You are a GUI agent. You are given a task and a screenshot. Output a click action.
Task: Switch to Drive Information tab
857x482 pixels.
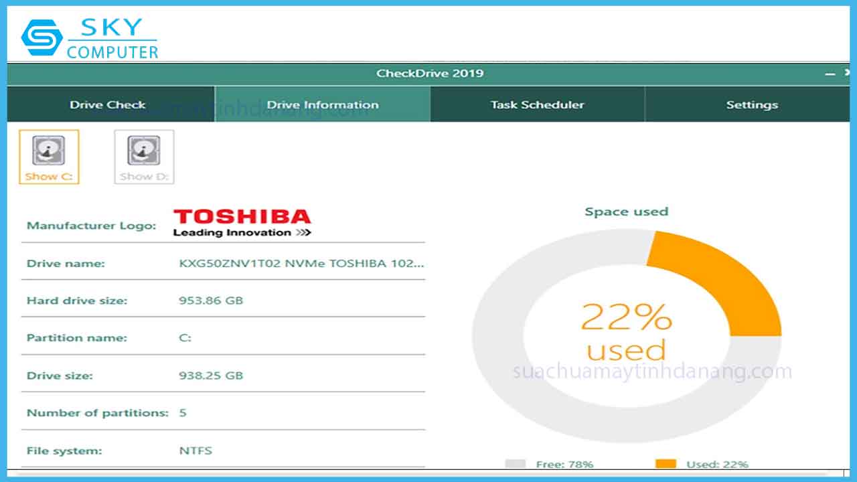pos(323,104)
